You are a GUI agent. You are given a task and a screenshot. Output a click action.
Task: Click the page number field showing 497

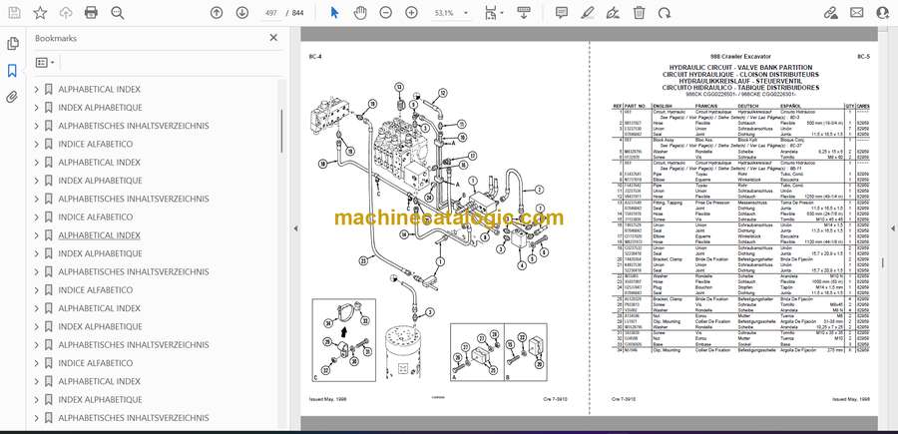[271, 13]
